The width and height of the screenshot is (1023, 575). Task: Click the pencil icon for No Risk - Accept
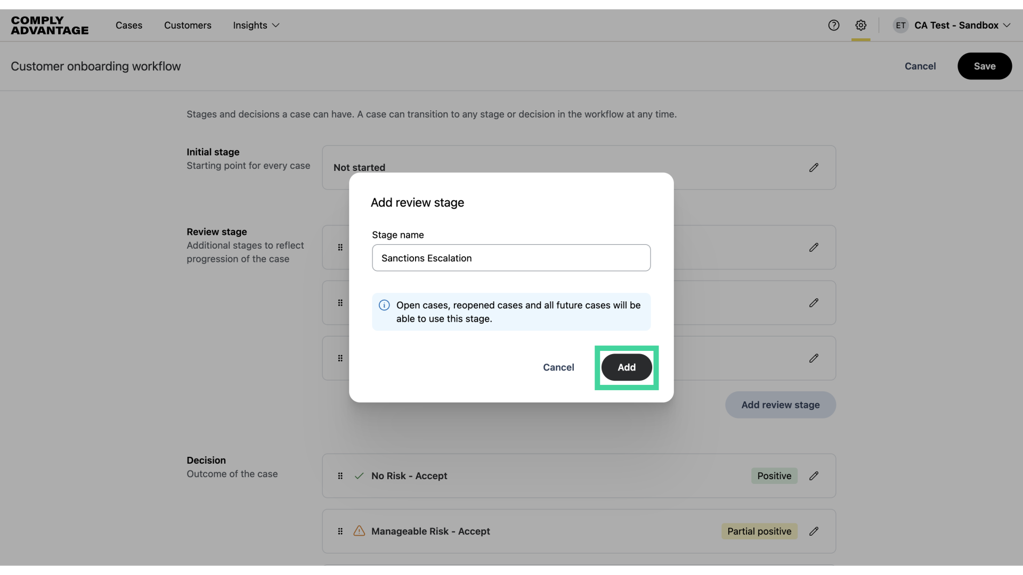[814, 475]
